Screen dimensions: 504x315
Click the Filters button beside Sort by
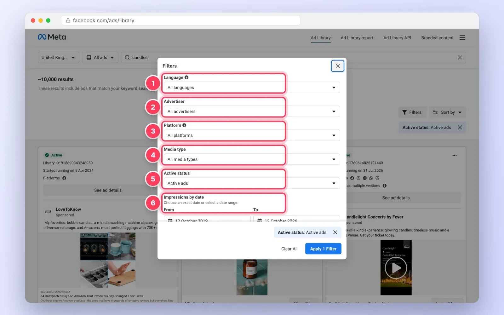pyautogui.click(x=412, y=112)
